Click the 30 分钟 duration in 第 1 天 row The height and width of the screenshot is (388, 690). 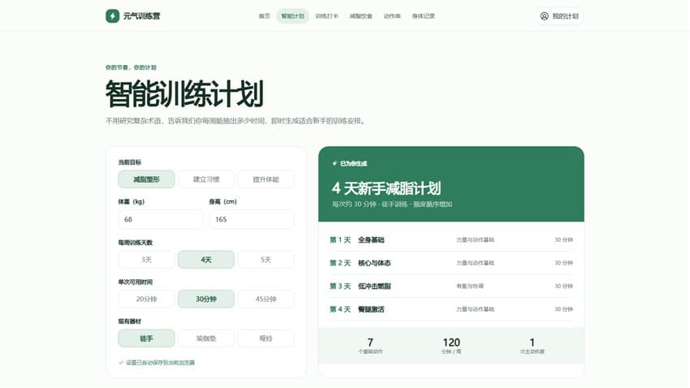coord(563,239)
